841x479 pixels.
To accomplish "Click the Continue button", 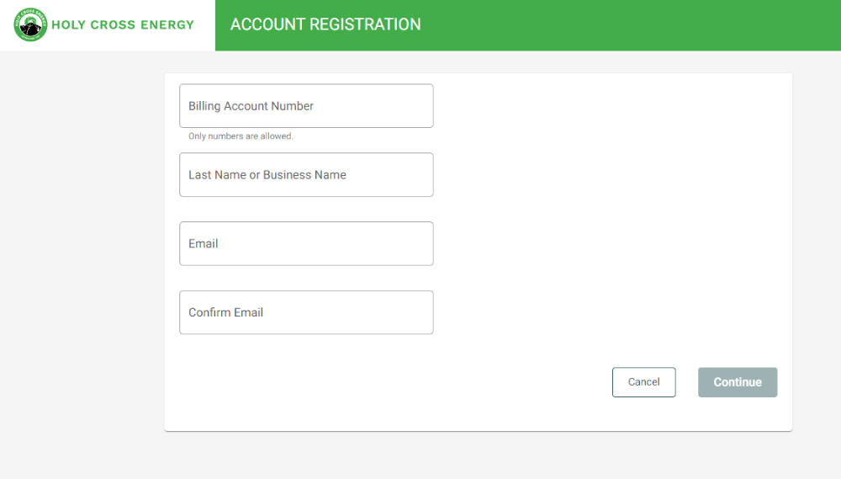I will click(738, 382).
